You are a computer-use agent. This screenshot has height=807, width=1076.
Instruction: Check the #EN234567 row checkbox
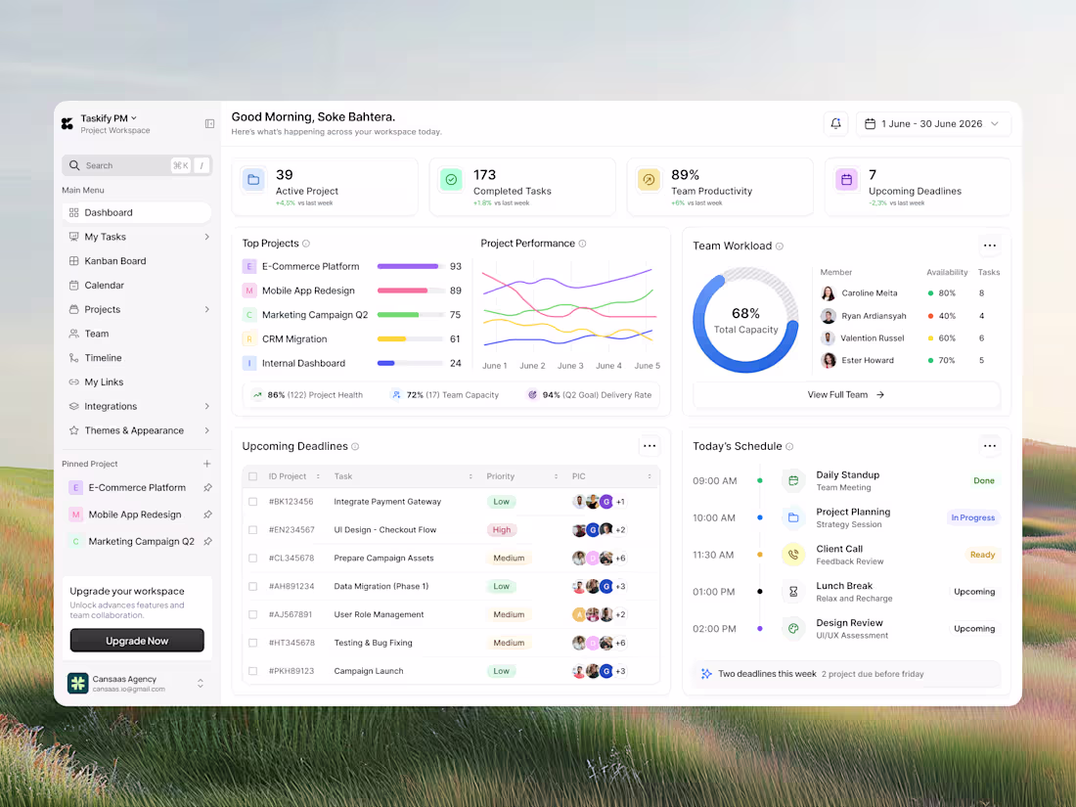pyautogui.click(x=252, y=530)
